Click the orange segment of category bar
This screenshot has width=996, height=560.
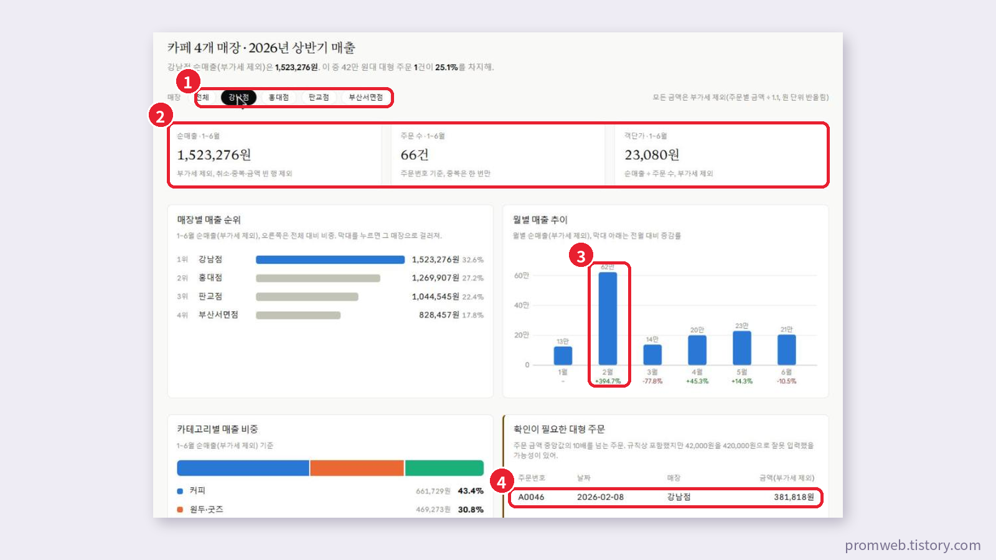(357, 468)
